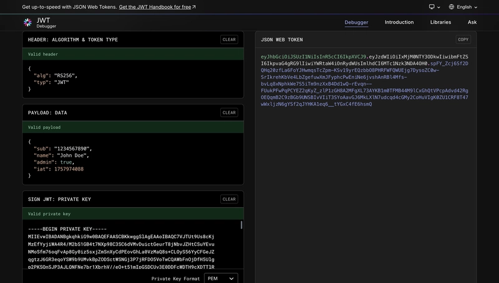Click the globe language icon
This screenshot has height=283, width=499.
point(451,7)
